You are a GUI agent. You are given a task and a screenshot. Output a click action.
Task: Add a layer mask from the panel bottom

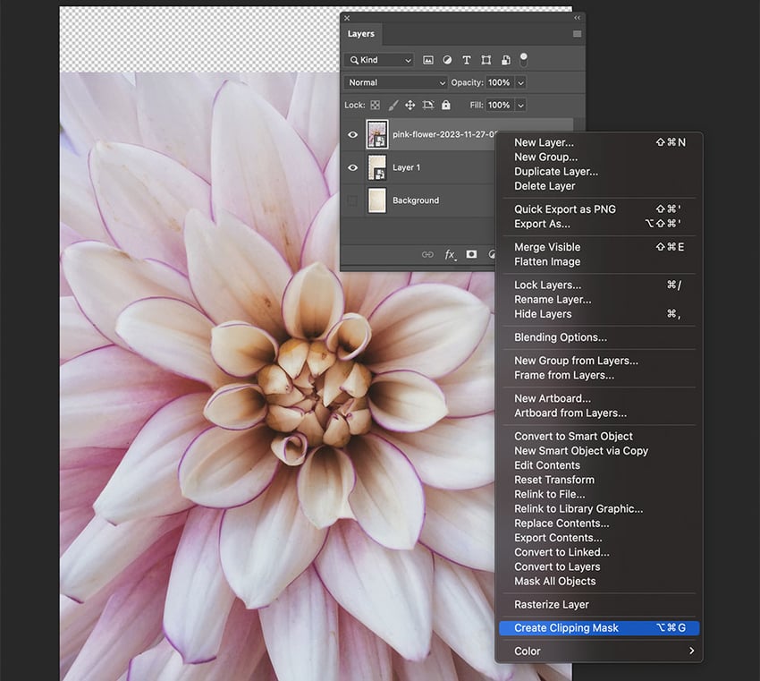[x=470, y=254]
